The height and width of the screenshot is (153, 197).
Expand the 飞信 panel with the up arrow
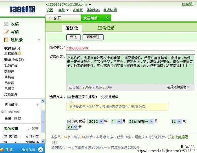point(41,150)
